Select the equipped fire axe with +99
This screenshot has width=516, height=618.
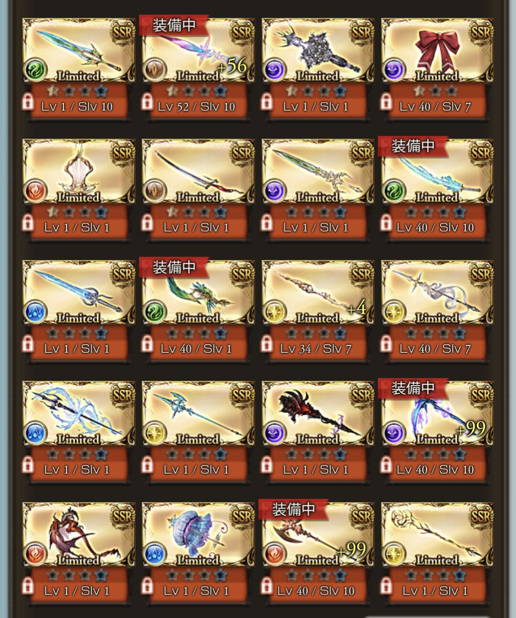point(318,535)
